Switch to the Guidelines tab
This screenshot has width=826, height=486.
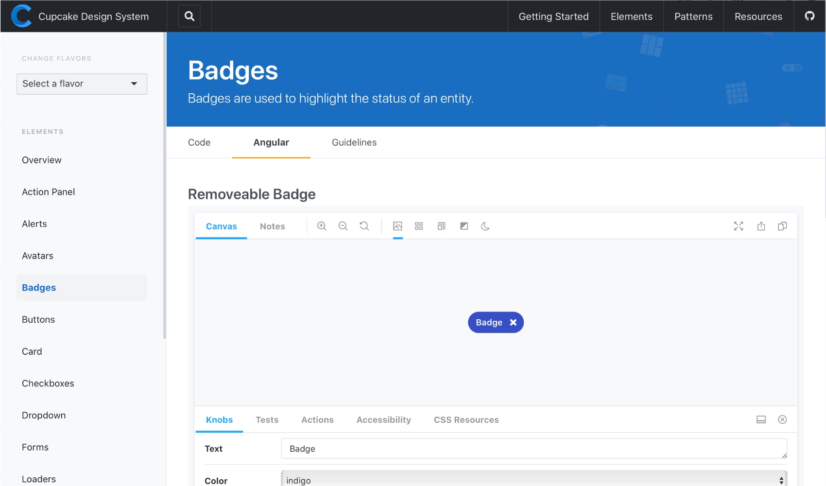coord(354,142)
